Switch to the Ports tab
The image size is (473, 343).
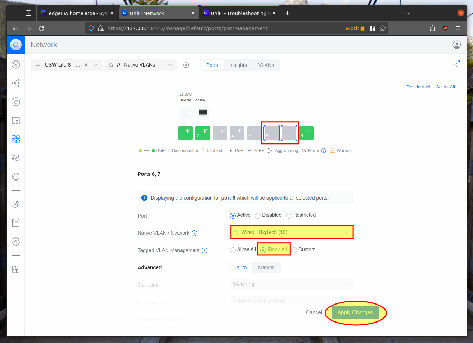(x=212, y=65)
